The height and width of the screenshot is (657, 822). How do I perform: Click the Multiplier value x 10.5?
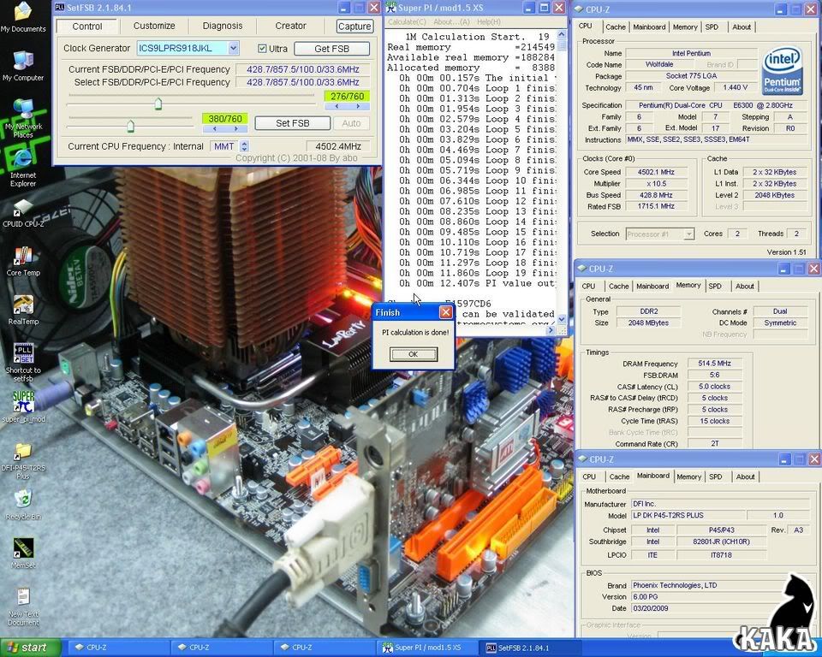coord(656,183)
